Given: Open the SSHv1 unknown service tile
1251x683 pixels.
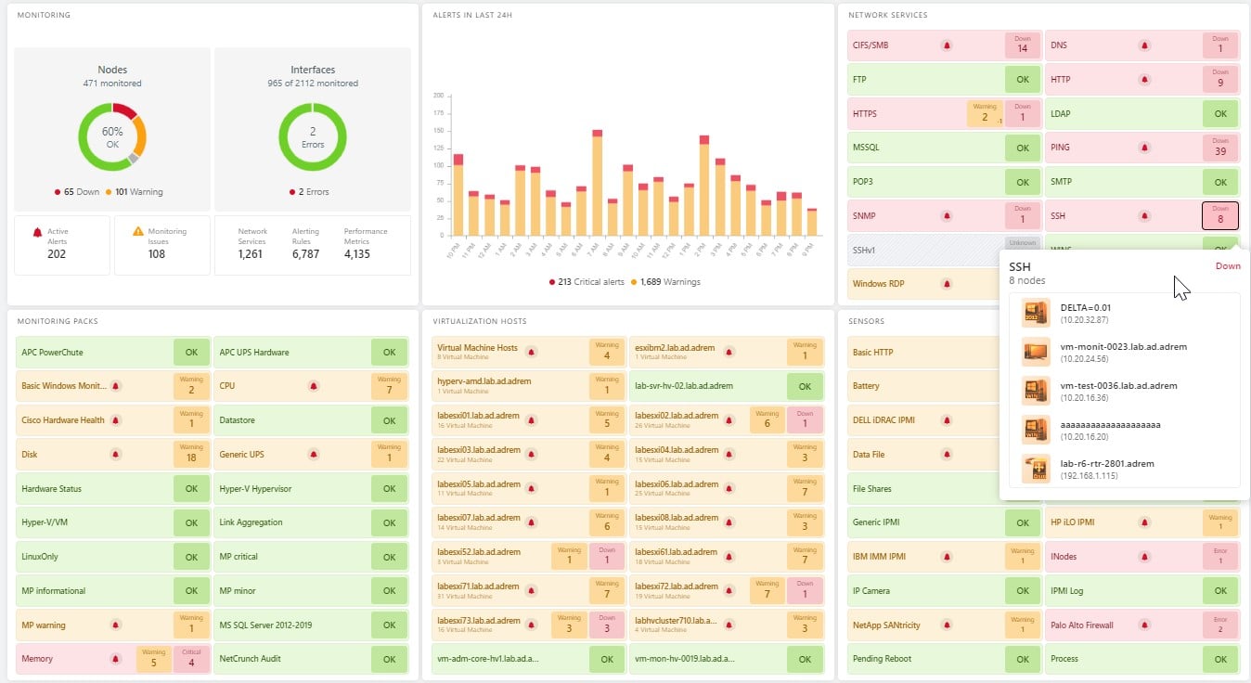Looking at the screenshot, I should [x=945, y=250].
